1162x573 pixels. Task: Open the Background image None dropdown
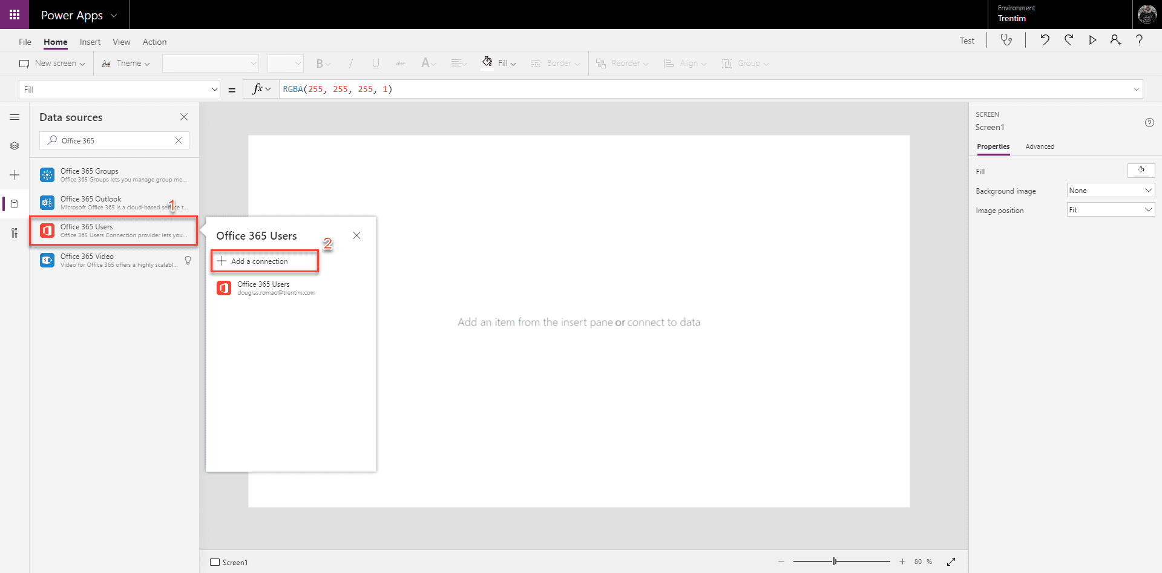(1110, 190)
